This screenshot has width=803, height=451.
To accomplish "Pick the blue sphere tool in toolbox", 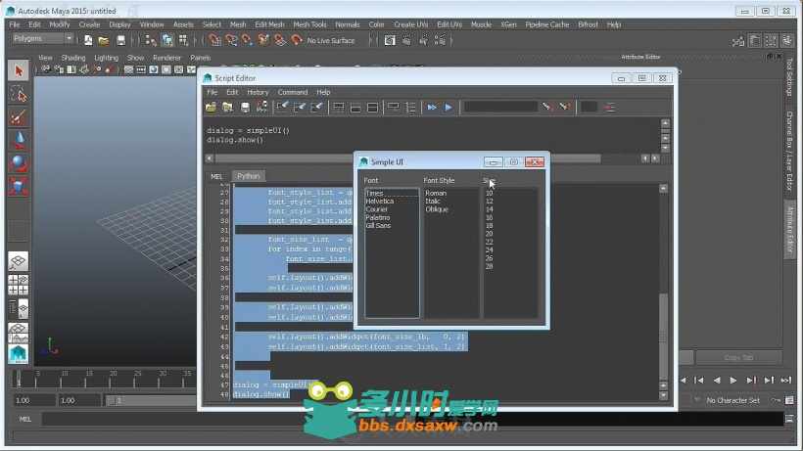I will 19,163.
